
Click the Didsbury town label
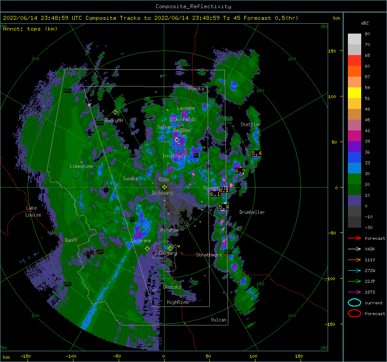pyautogui.click(x=163, y=193)
